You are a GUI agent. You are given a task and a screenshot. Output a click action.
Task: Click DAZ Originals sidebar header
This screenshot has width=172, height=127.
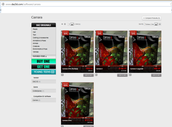pyautogui.click(x=44, y=25)
